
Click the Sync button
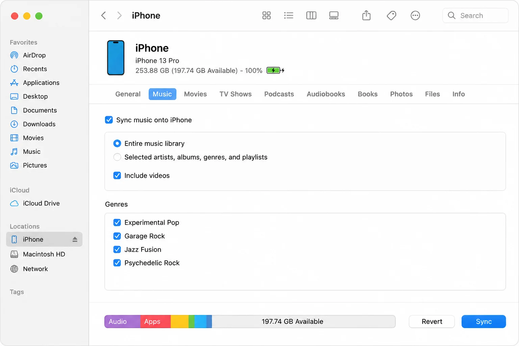point(484,322)
